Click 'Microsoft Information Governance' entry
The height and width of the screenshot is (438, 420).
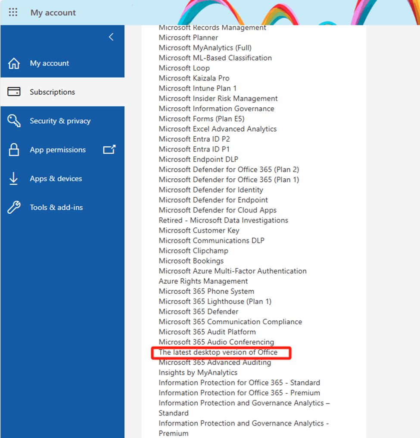tap(216, 109)
